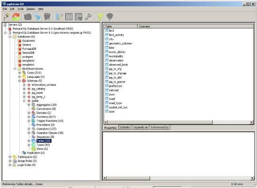Click the Functions node icon
Screen dimensions: 257x188
[33, 117]
